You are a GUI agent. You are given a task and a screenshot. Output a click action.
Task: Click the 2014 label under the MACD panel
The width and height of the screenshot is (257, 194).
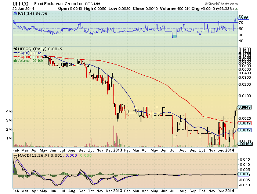pyautogui.click(x=230, y=191)
